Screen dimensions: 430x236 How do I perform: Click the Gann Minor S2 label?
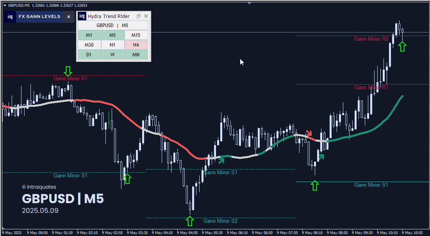pos(221,221)
